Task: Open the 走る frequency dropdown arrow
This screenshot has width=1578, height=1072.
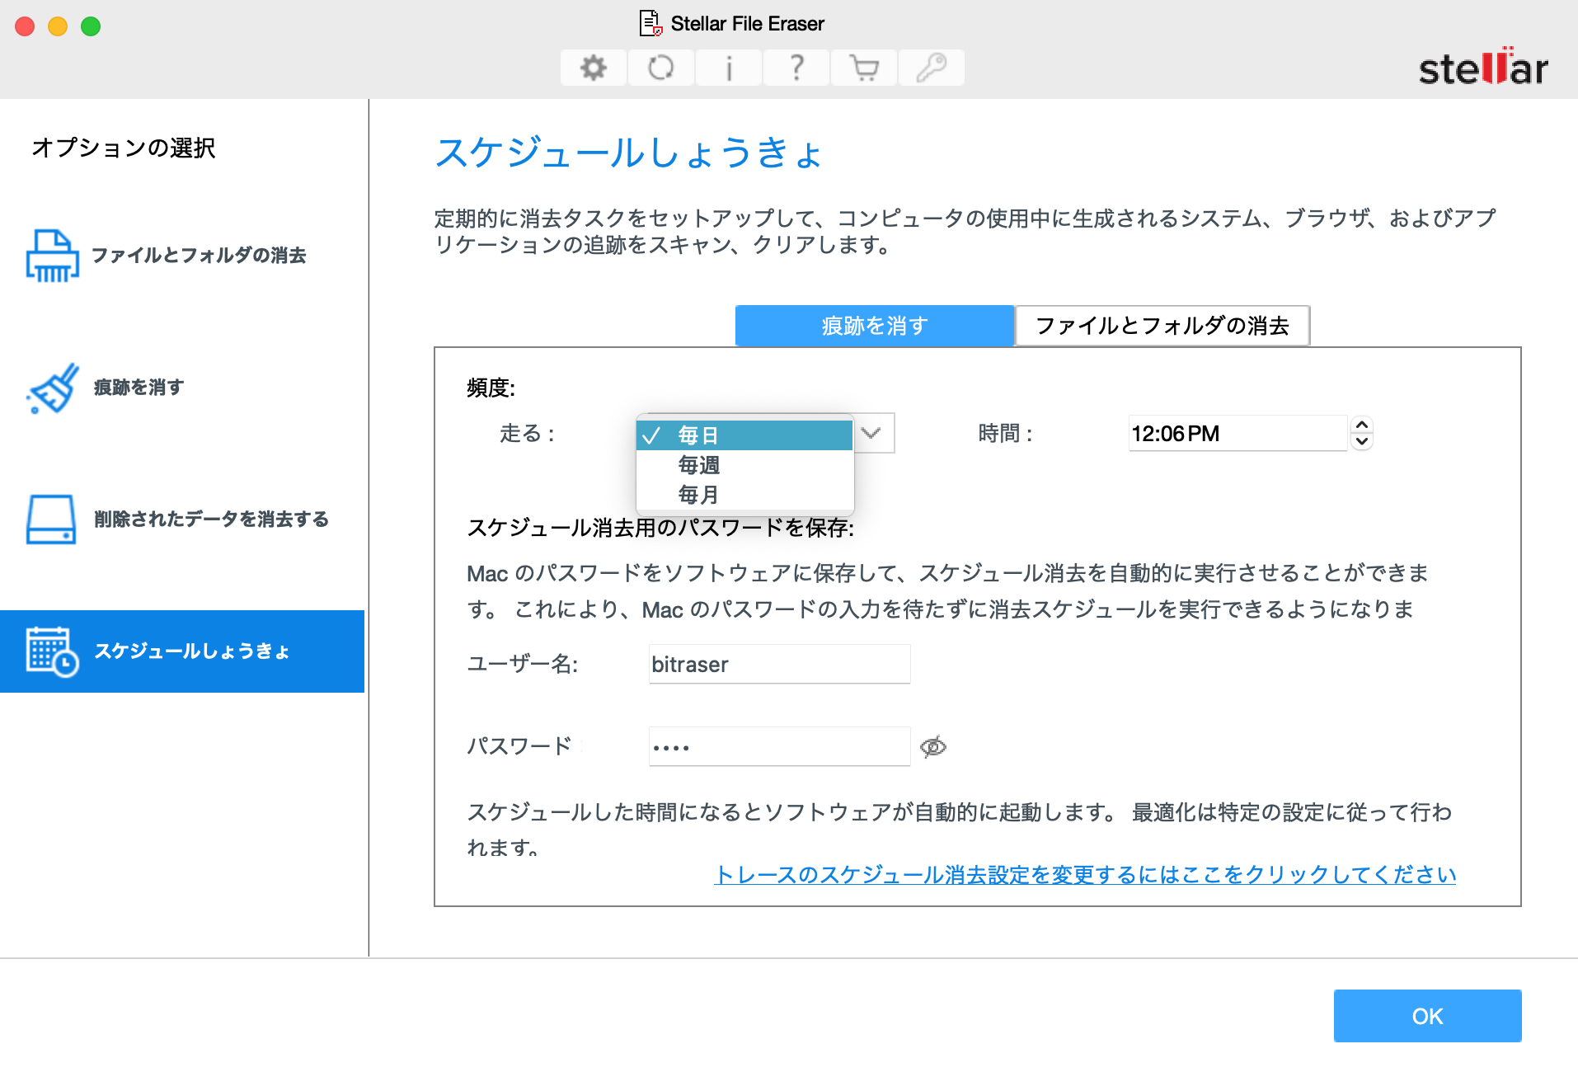Action: [x=871, y=433]
